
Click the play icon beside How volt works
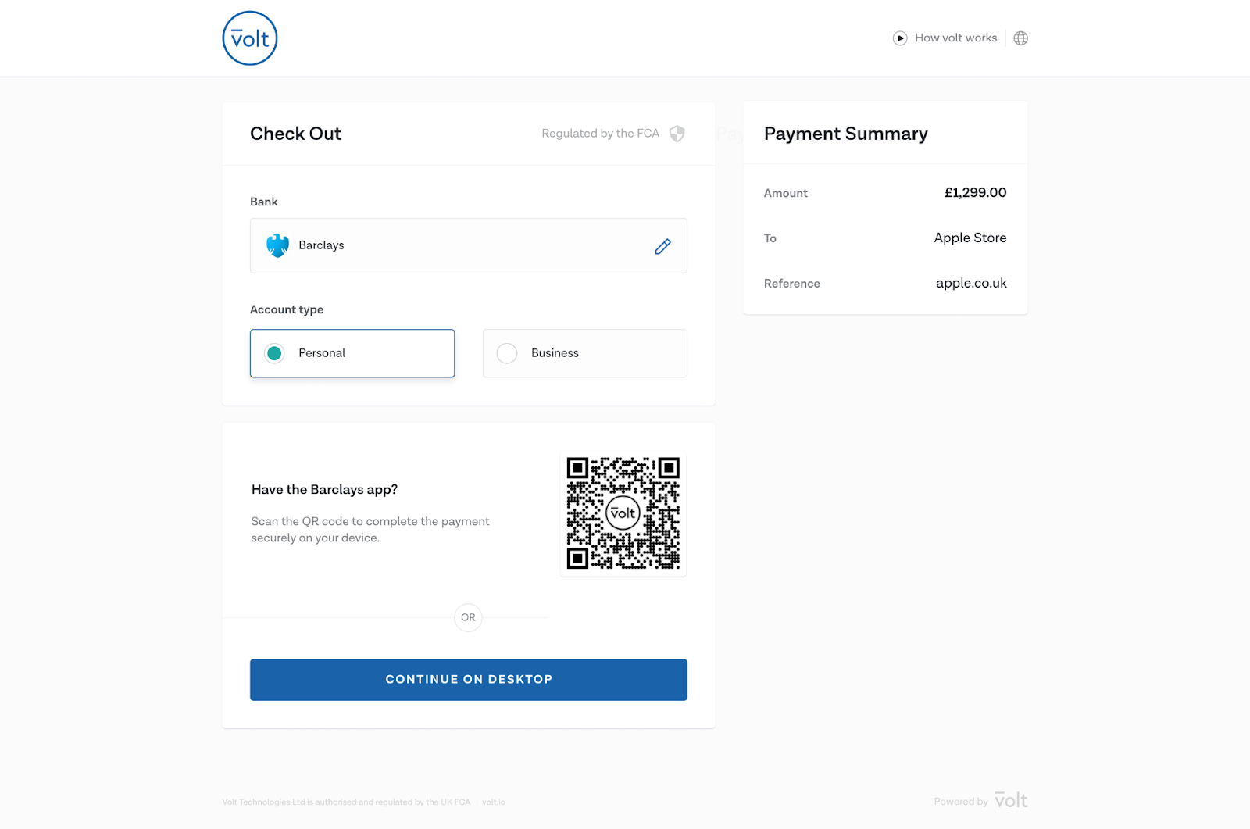(900, 38)
